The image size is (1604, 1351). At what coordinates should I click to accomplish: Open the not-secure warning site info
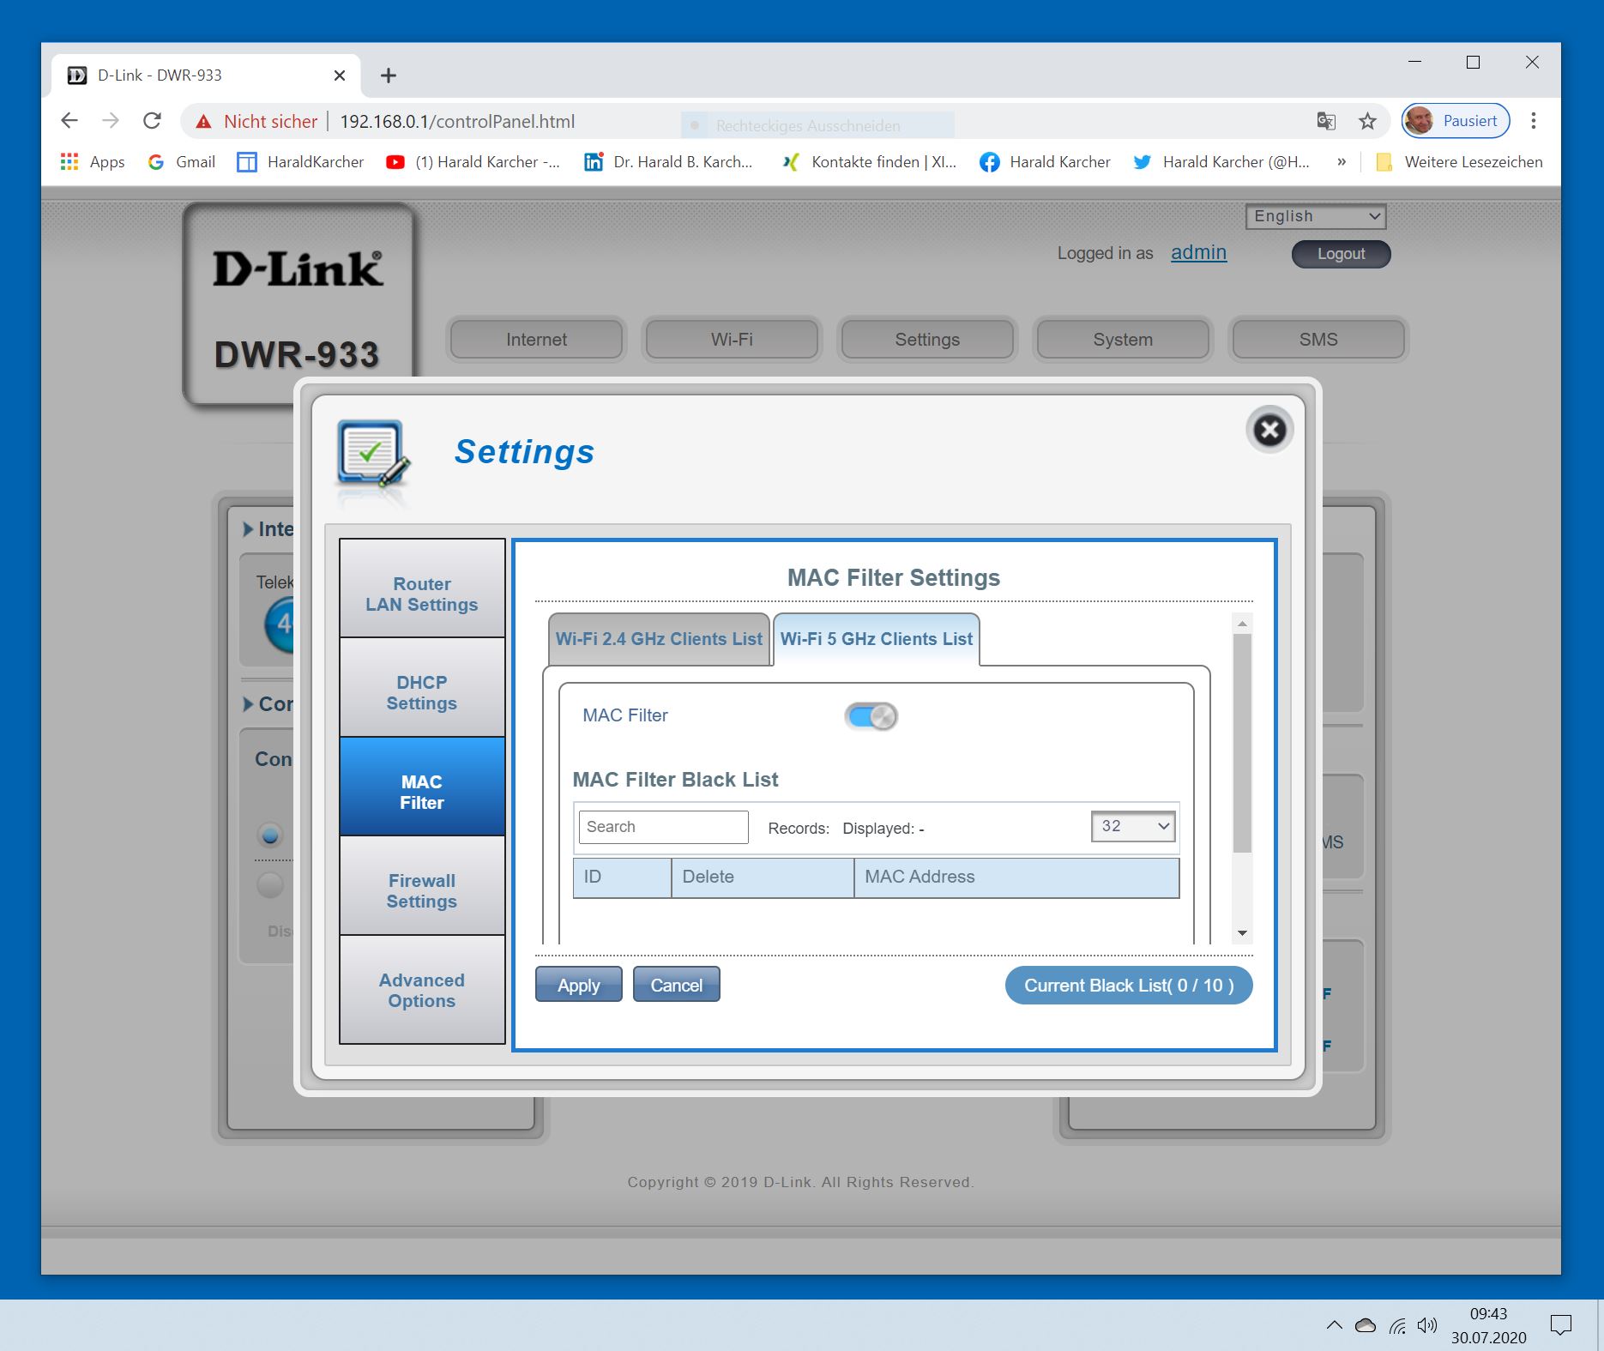256,122
